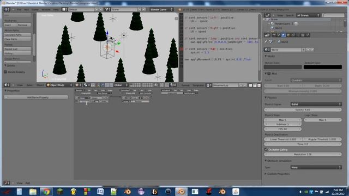Click the Calculate Paths button
The height and width of the screenshot is (196, 349).
tap(17, 35)
